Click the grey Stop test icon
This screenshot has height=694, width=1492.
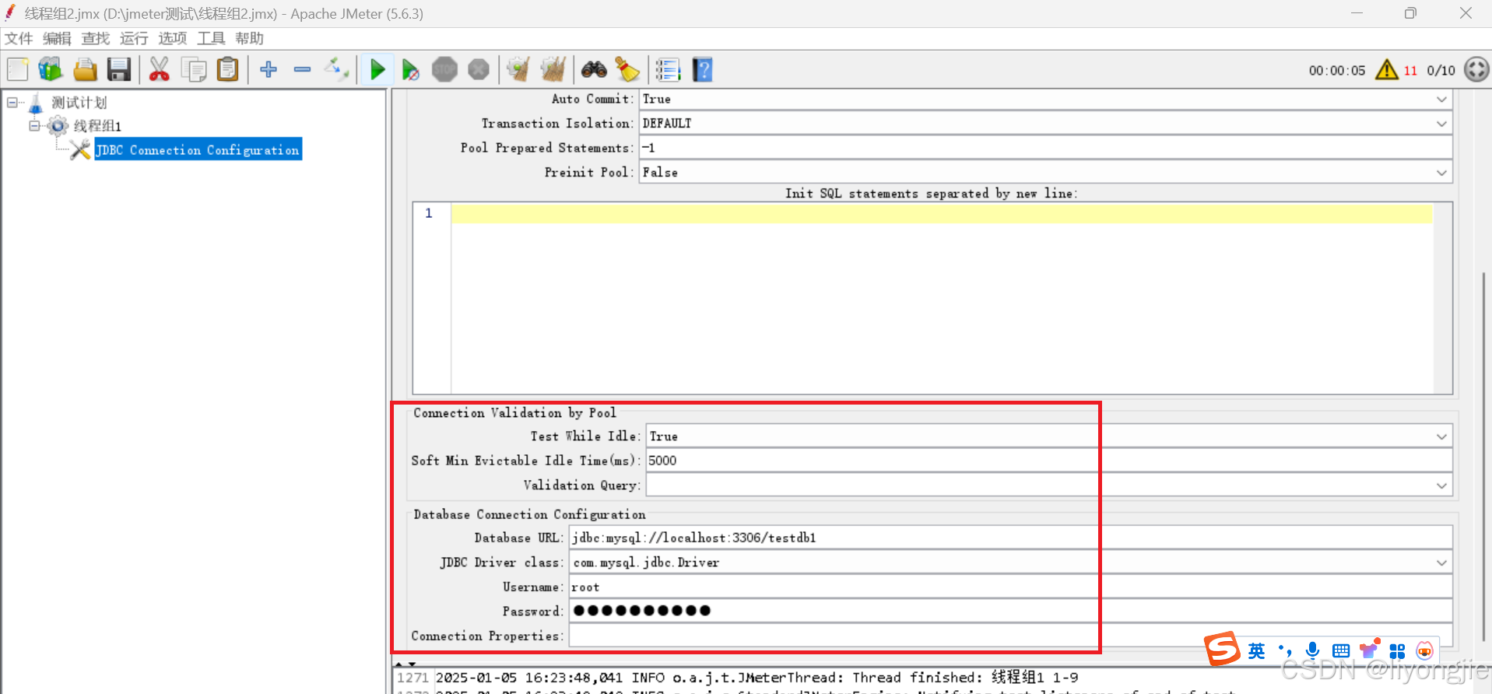click(444, 70)
